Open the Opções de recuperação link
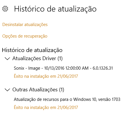The image size is (128, 113). (25, 36)
